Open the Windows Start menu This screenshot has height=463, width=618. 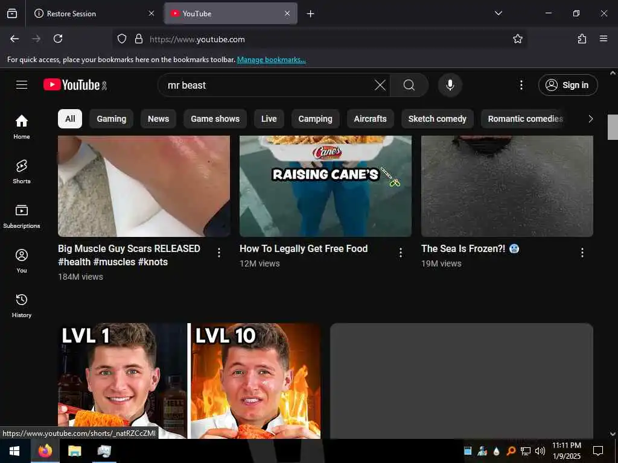coord(14,451)
